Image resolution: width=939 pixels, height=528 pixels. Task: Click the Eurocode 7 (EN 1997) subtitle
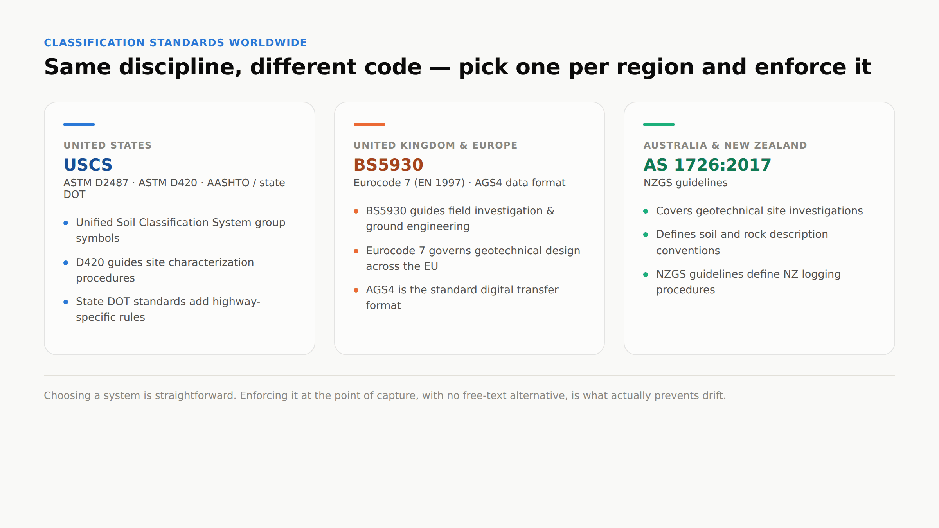pos(459,183)
